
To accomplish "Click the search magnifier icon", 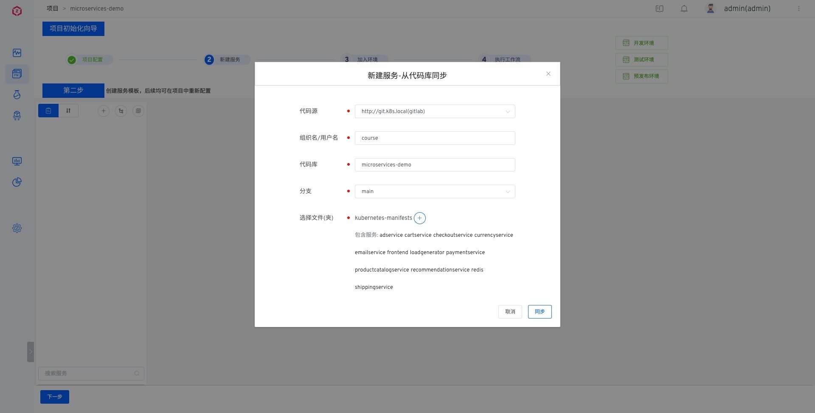I will point(137,373).
